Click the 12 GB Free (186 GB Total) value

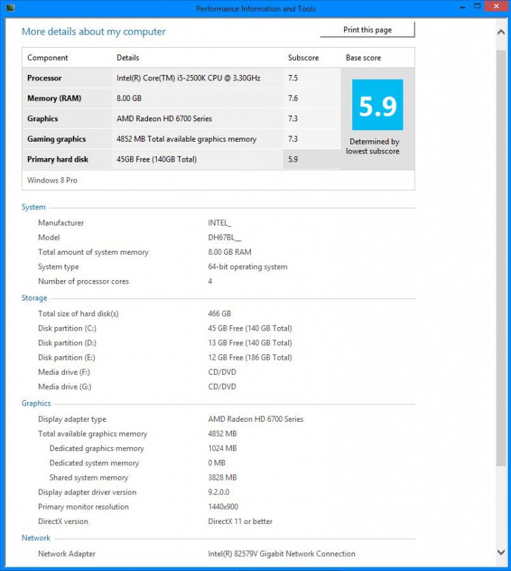click(250, 358)
